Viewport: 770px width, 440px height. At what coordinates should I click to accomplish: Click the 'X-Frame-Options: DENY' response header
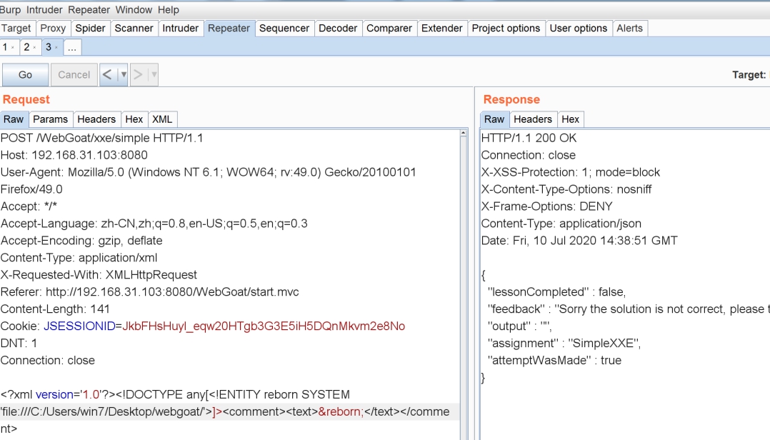pyautogui.click(x=547, y=206)
